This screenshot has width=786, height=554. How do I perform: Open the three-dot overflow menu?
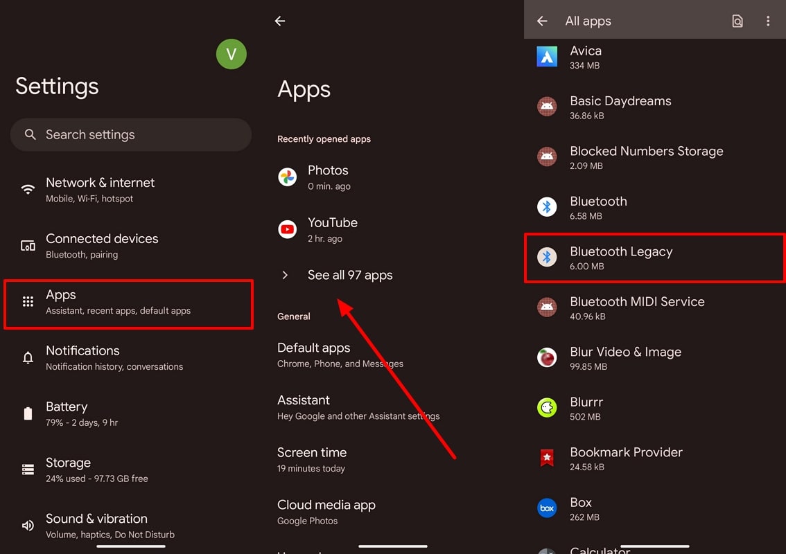(x=768, y=21)
